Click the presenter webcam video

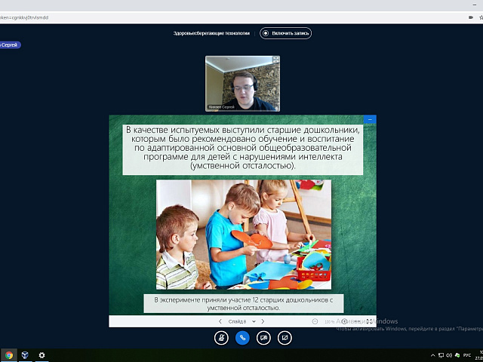point(242,83)
